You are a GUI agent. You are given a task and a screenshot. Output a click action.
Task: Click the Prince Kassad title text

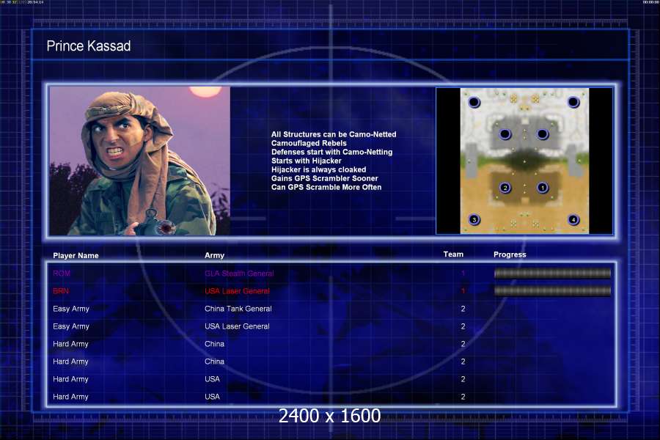tap(89, 46)
